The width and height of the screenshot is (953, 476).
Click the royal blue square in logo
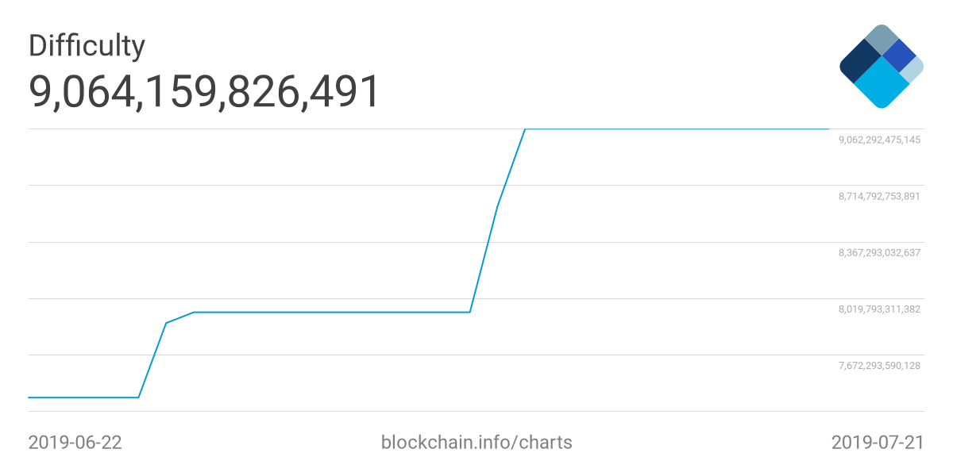[899, 55]
